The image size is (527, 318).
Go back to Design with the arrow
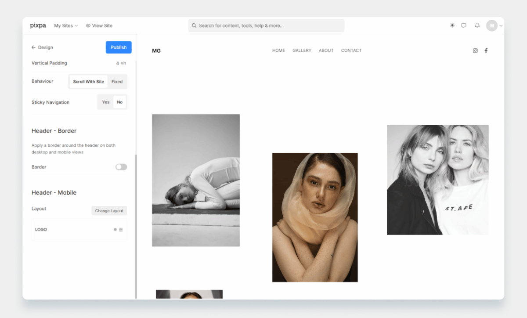point(42,47)
